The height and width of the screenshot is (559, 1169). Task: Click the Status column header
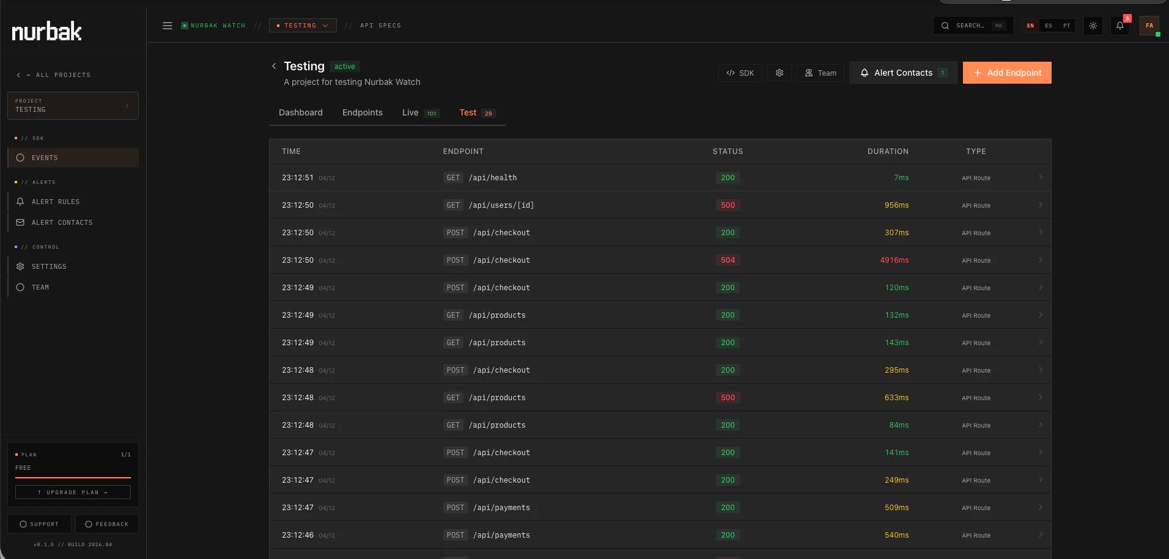point(728,152)
